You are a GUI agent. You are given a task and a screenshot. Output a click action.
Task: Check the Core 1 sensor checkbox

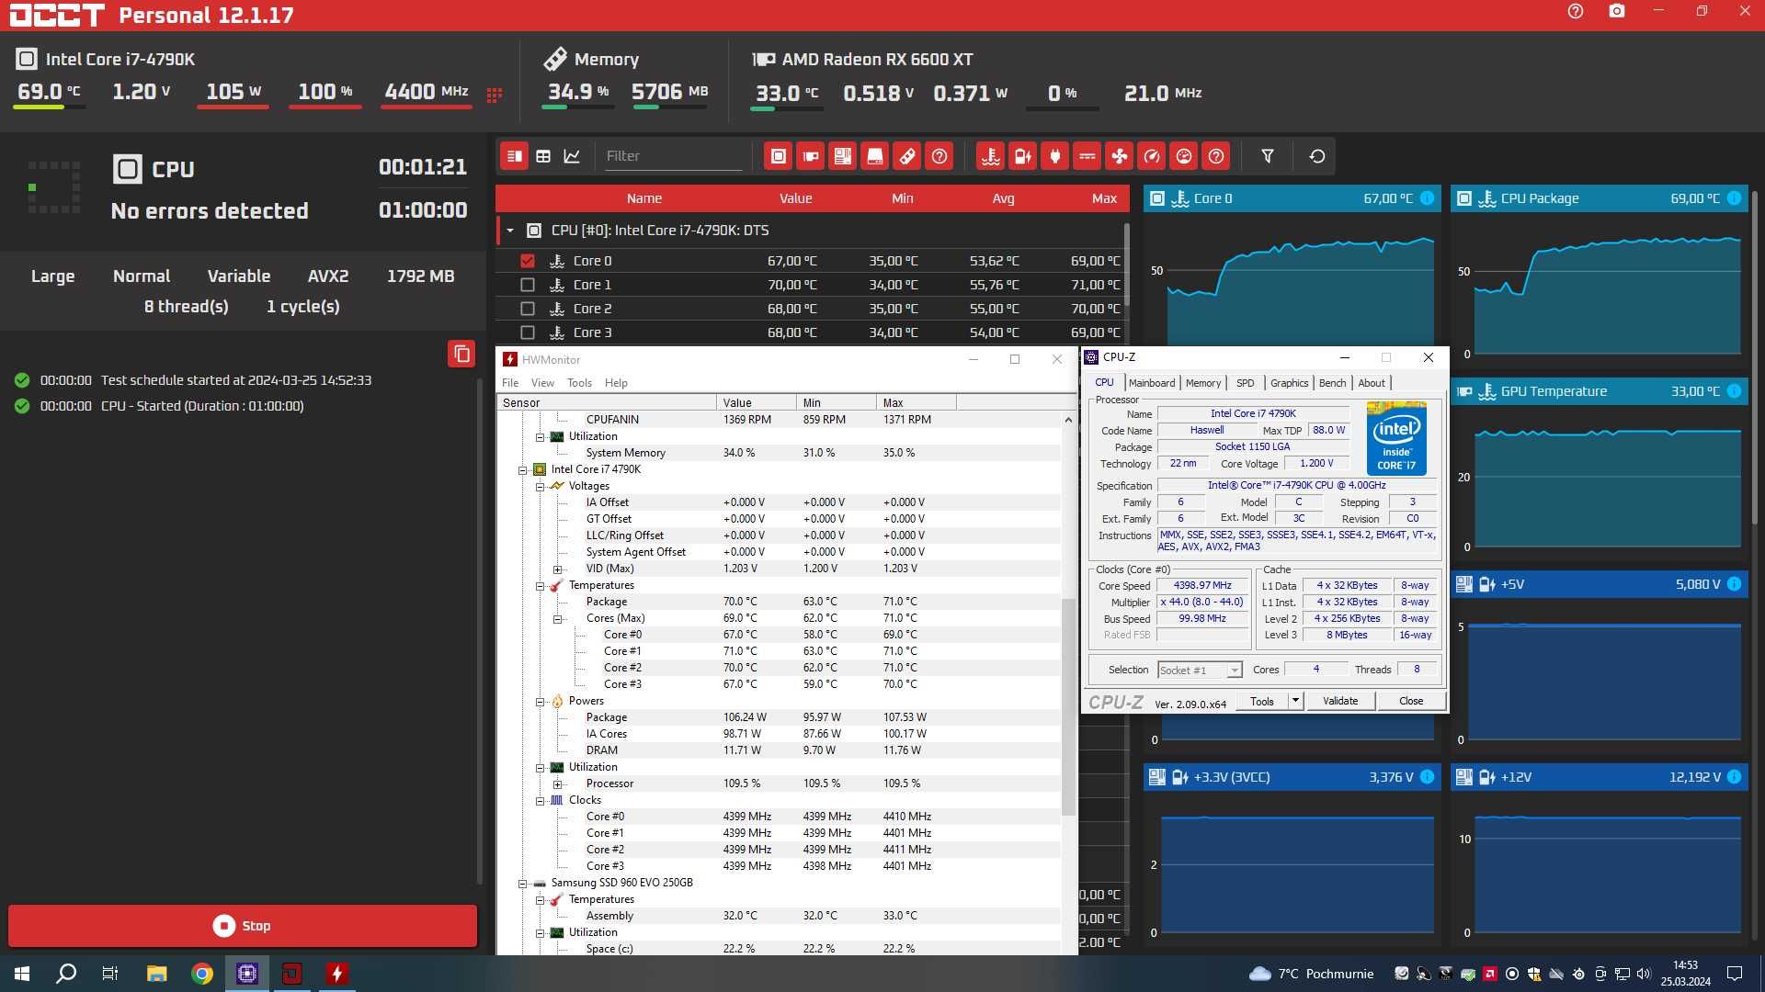pos(528,285)
